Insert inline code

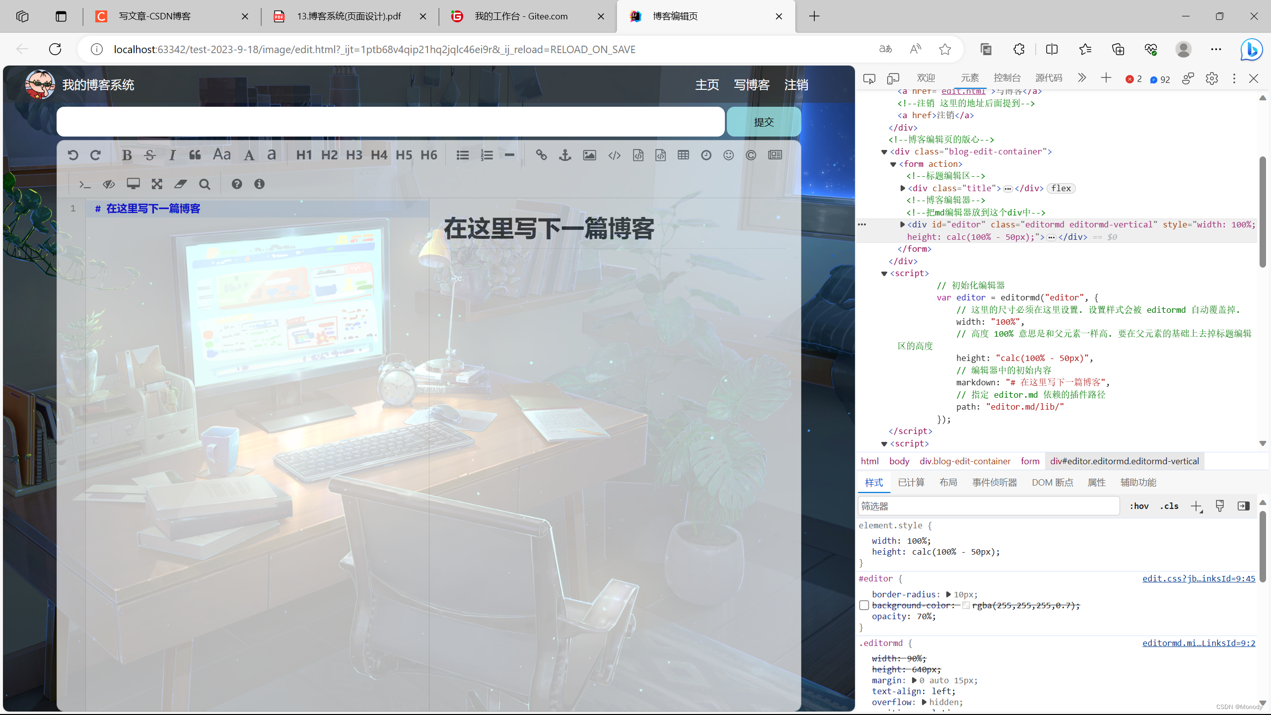click(x=614, y=155)
